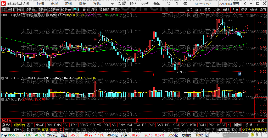Go back using the left chevron icon
268x138 pixels.
(245, 4)
